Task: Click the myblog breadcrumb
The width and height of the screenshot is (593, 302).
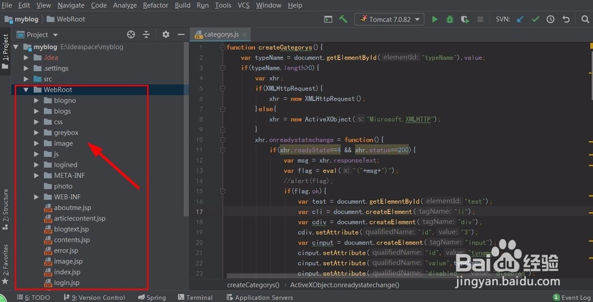Action: (x=21, y=20)
